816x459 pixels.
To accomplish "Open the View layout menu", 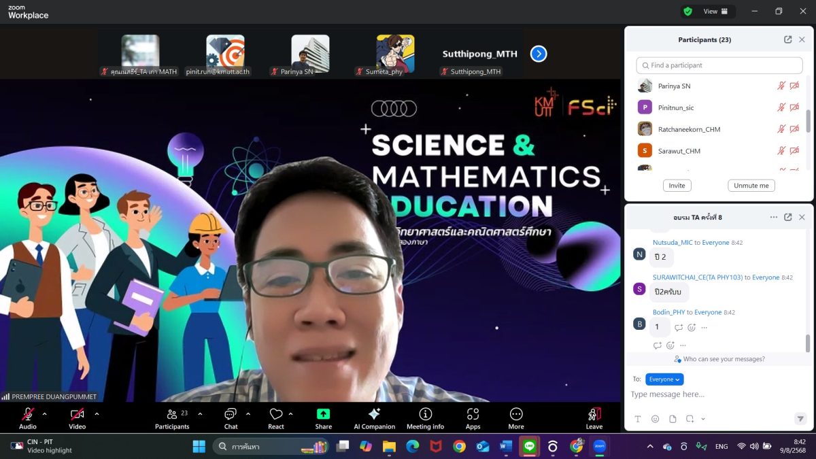I will point(715,12).
